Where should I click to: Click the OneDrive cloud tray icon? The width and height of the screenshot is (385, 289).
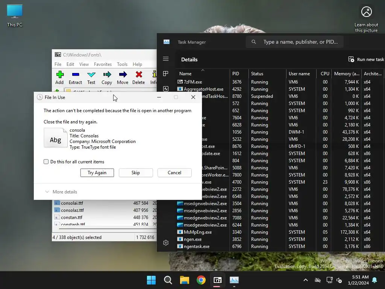[x=318, y=280]
